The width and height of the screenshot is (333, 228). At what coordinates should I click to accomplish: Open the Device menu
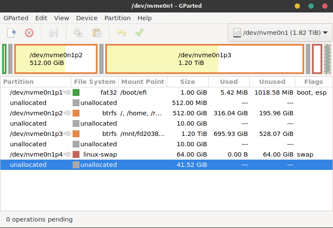coord(86,18)
